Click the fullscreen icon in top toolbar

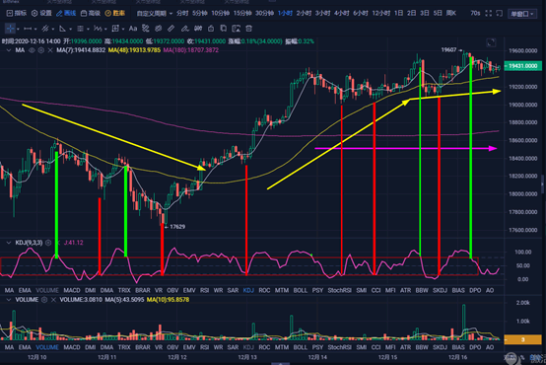(489, 13)
